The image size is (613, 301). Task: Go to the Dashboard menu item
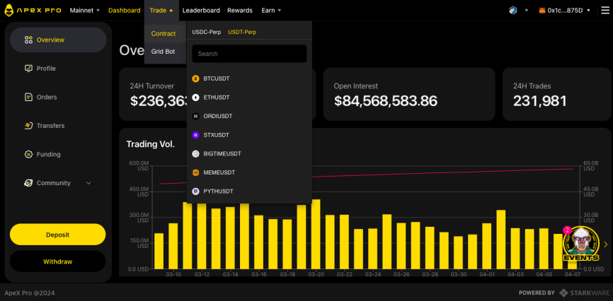125,11
